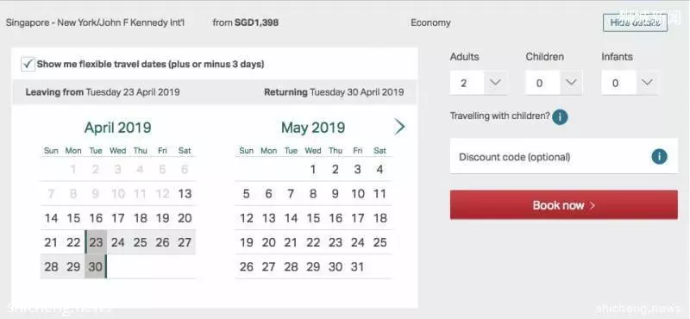
Task: Choose May 15 on the calendar
Action: [x=313, y=218]
